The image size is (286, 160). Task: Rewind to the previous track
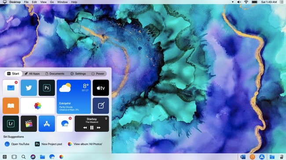click(x=85, y=128)
